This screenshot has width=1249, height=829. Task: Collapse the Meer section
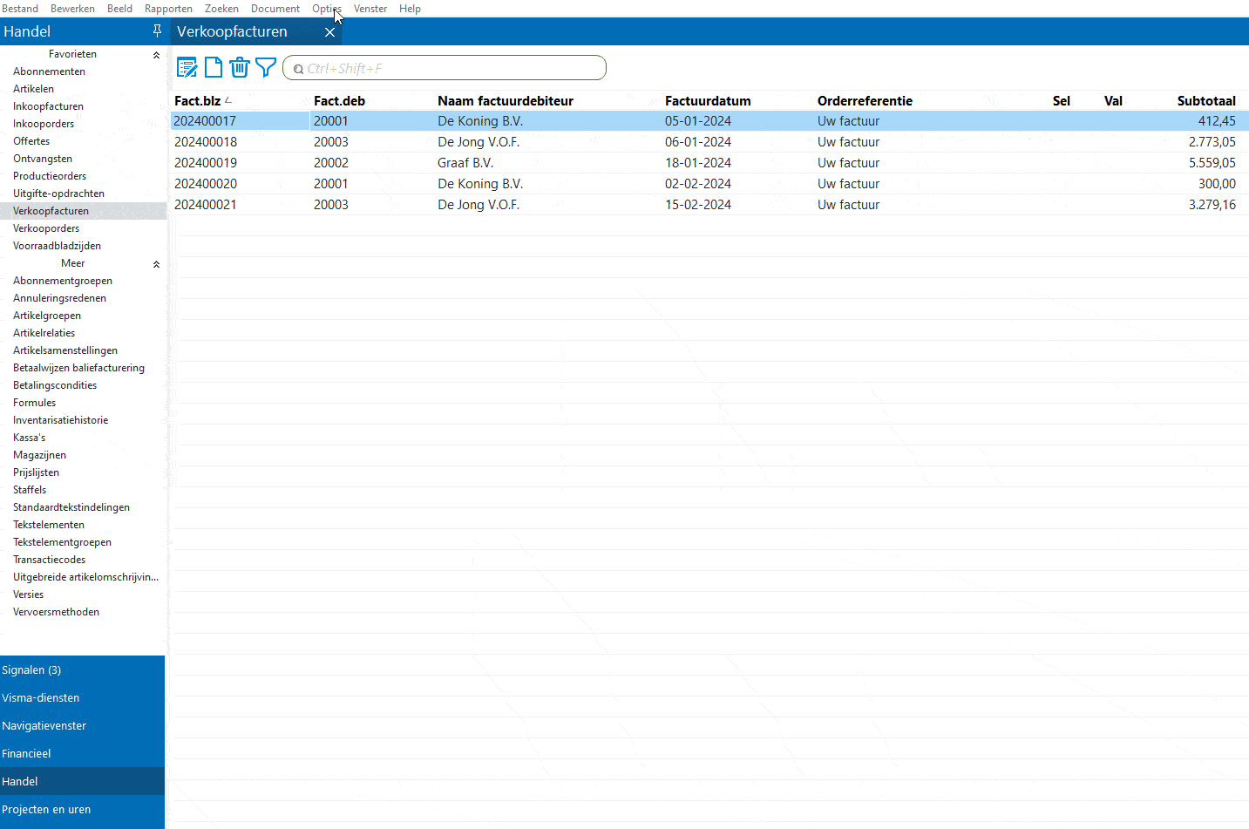point(156,264)
